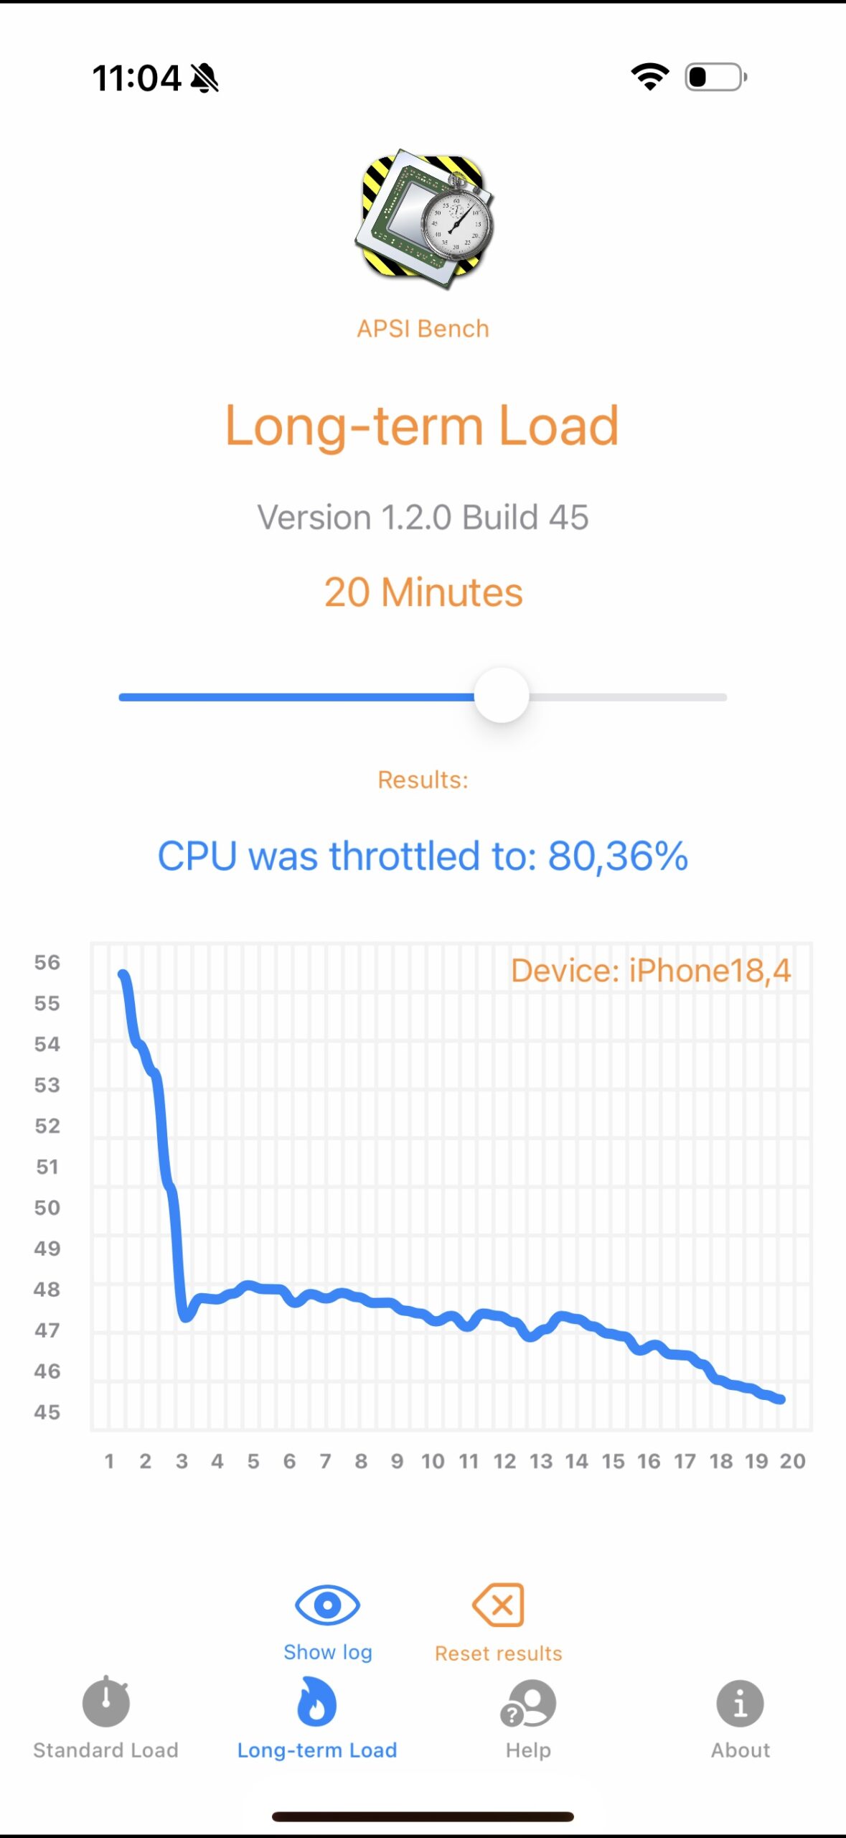Screen dimensions: 846x1838
Task: Click the "Show log" text label
Action: (327, 1652)
